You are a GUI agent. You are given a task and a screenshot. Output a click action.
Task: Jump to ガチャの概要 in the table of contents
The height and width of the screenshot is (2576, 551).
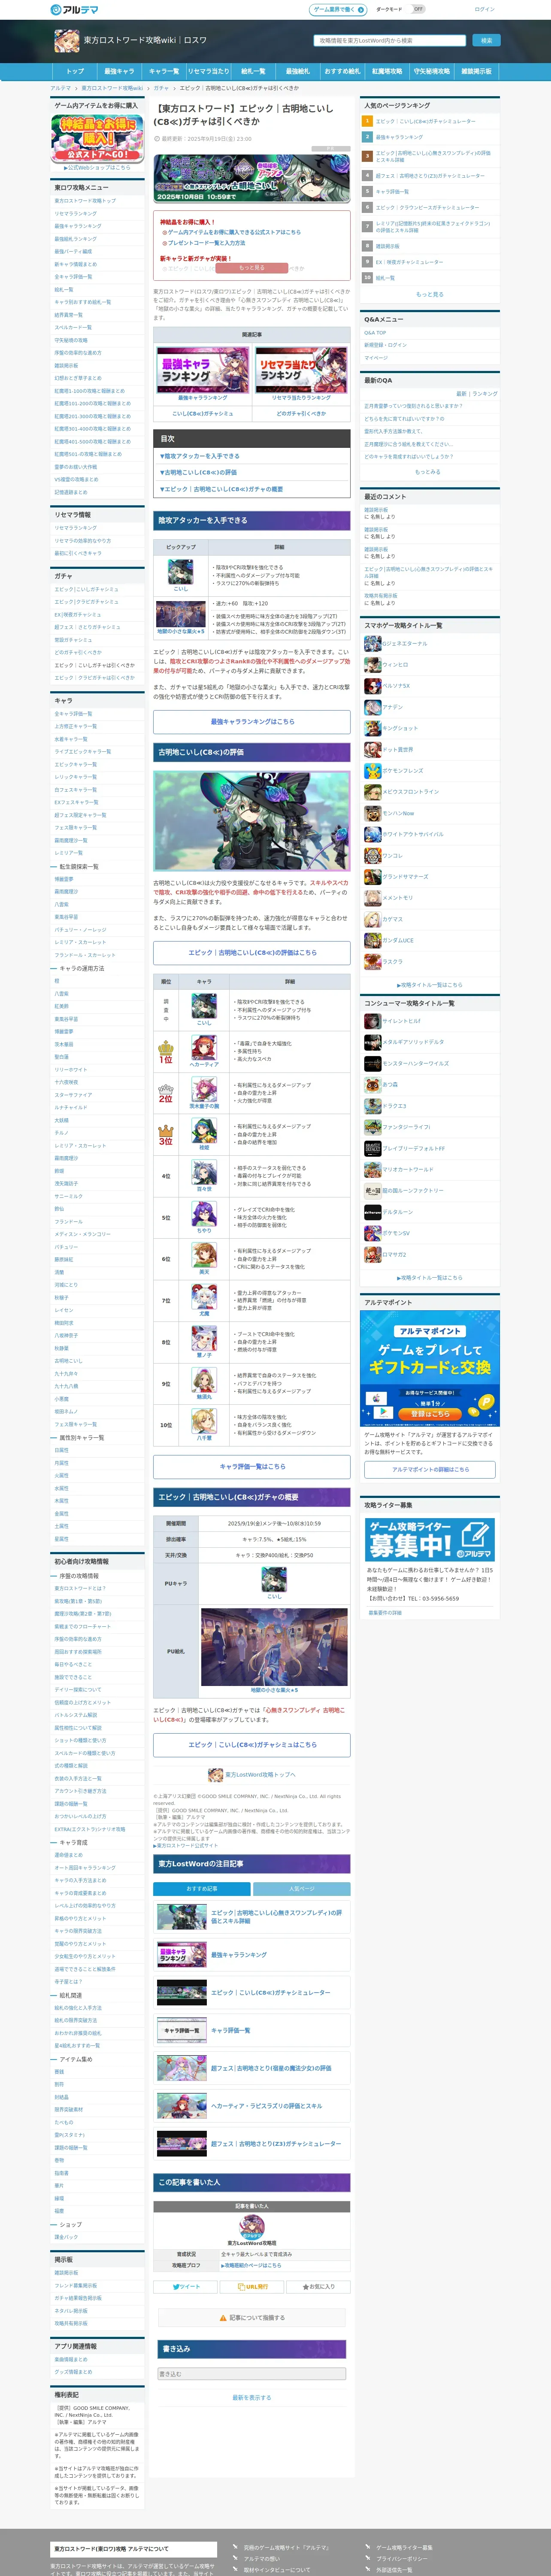tap(221, 489)
